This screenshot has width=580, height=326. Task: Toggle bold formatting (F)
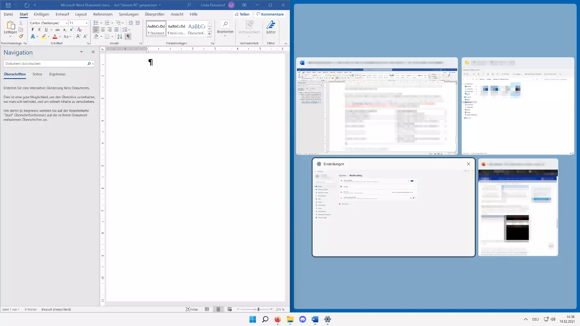point(33,30)
